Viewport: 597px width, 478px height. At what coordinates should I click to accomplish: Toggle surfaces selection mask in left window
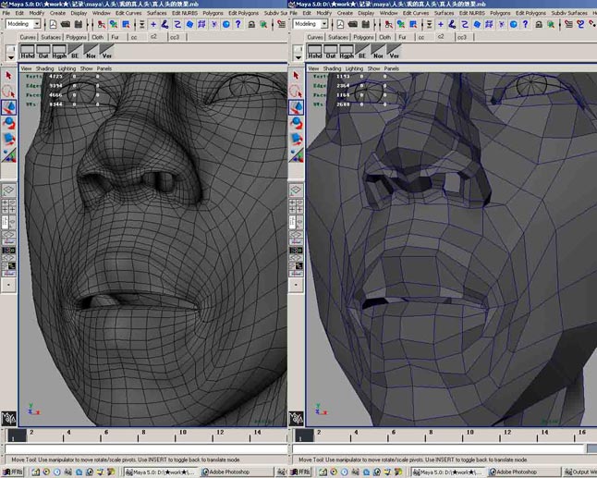coord(189,24)
